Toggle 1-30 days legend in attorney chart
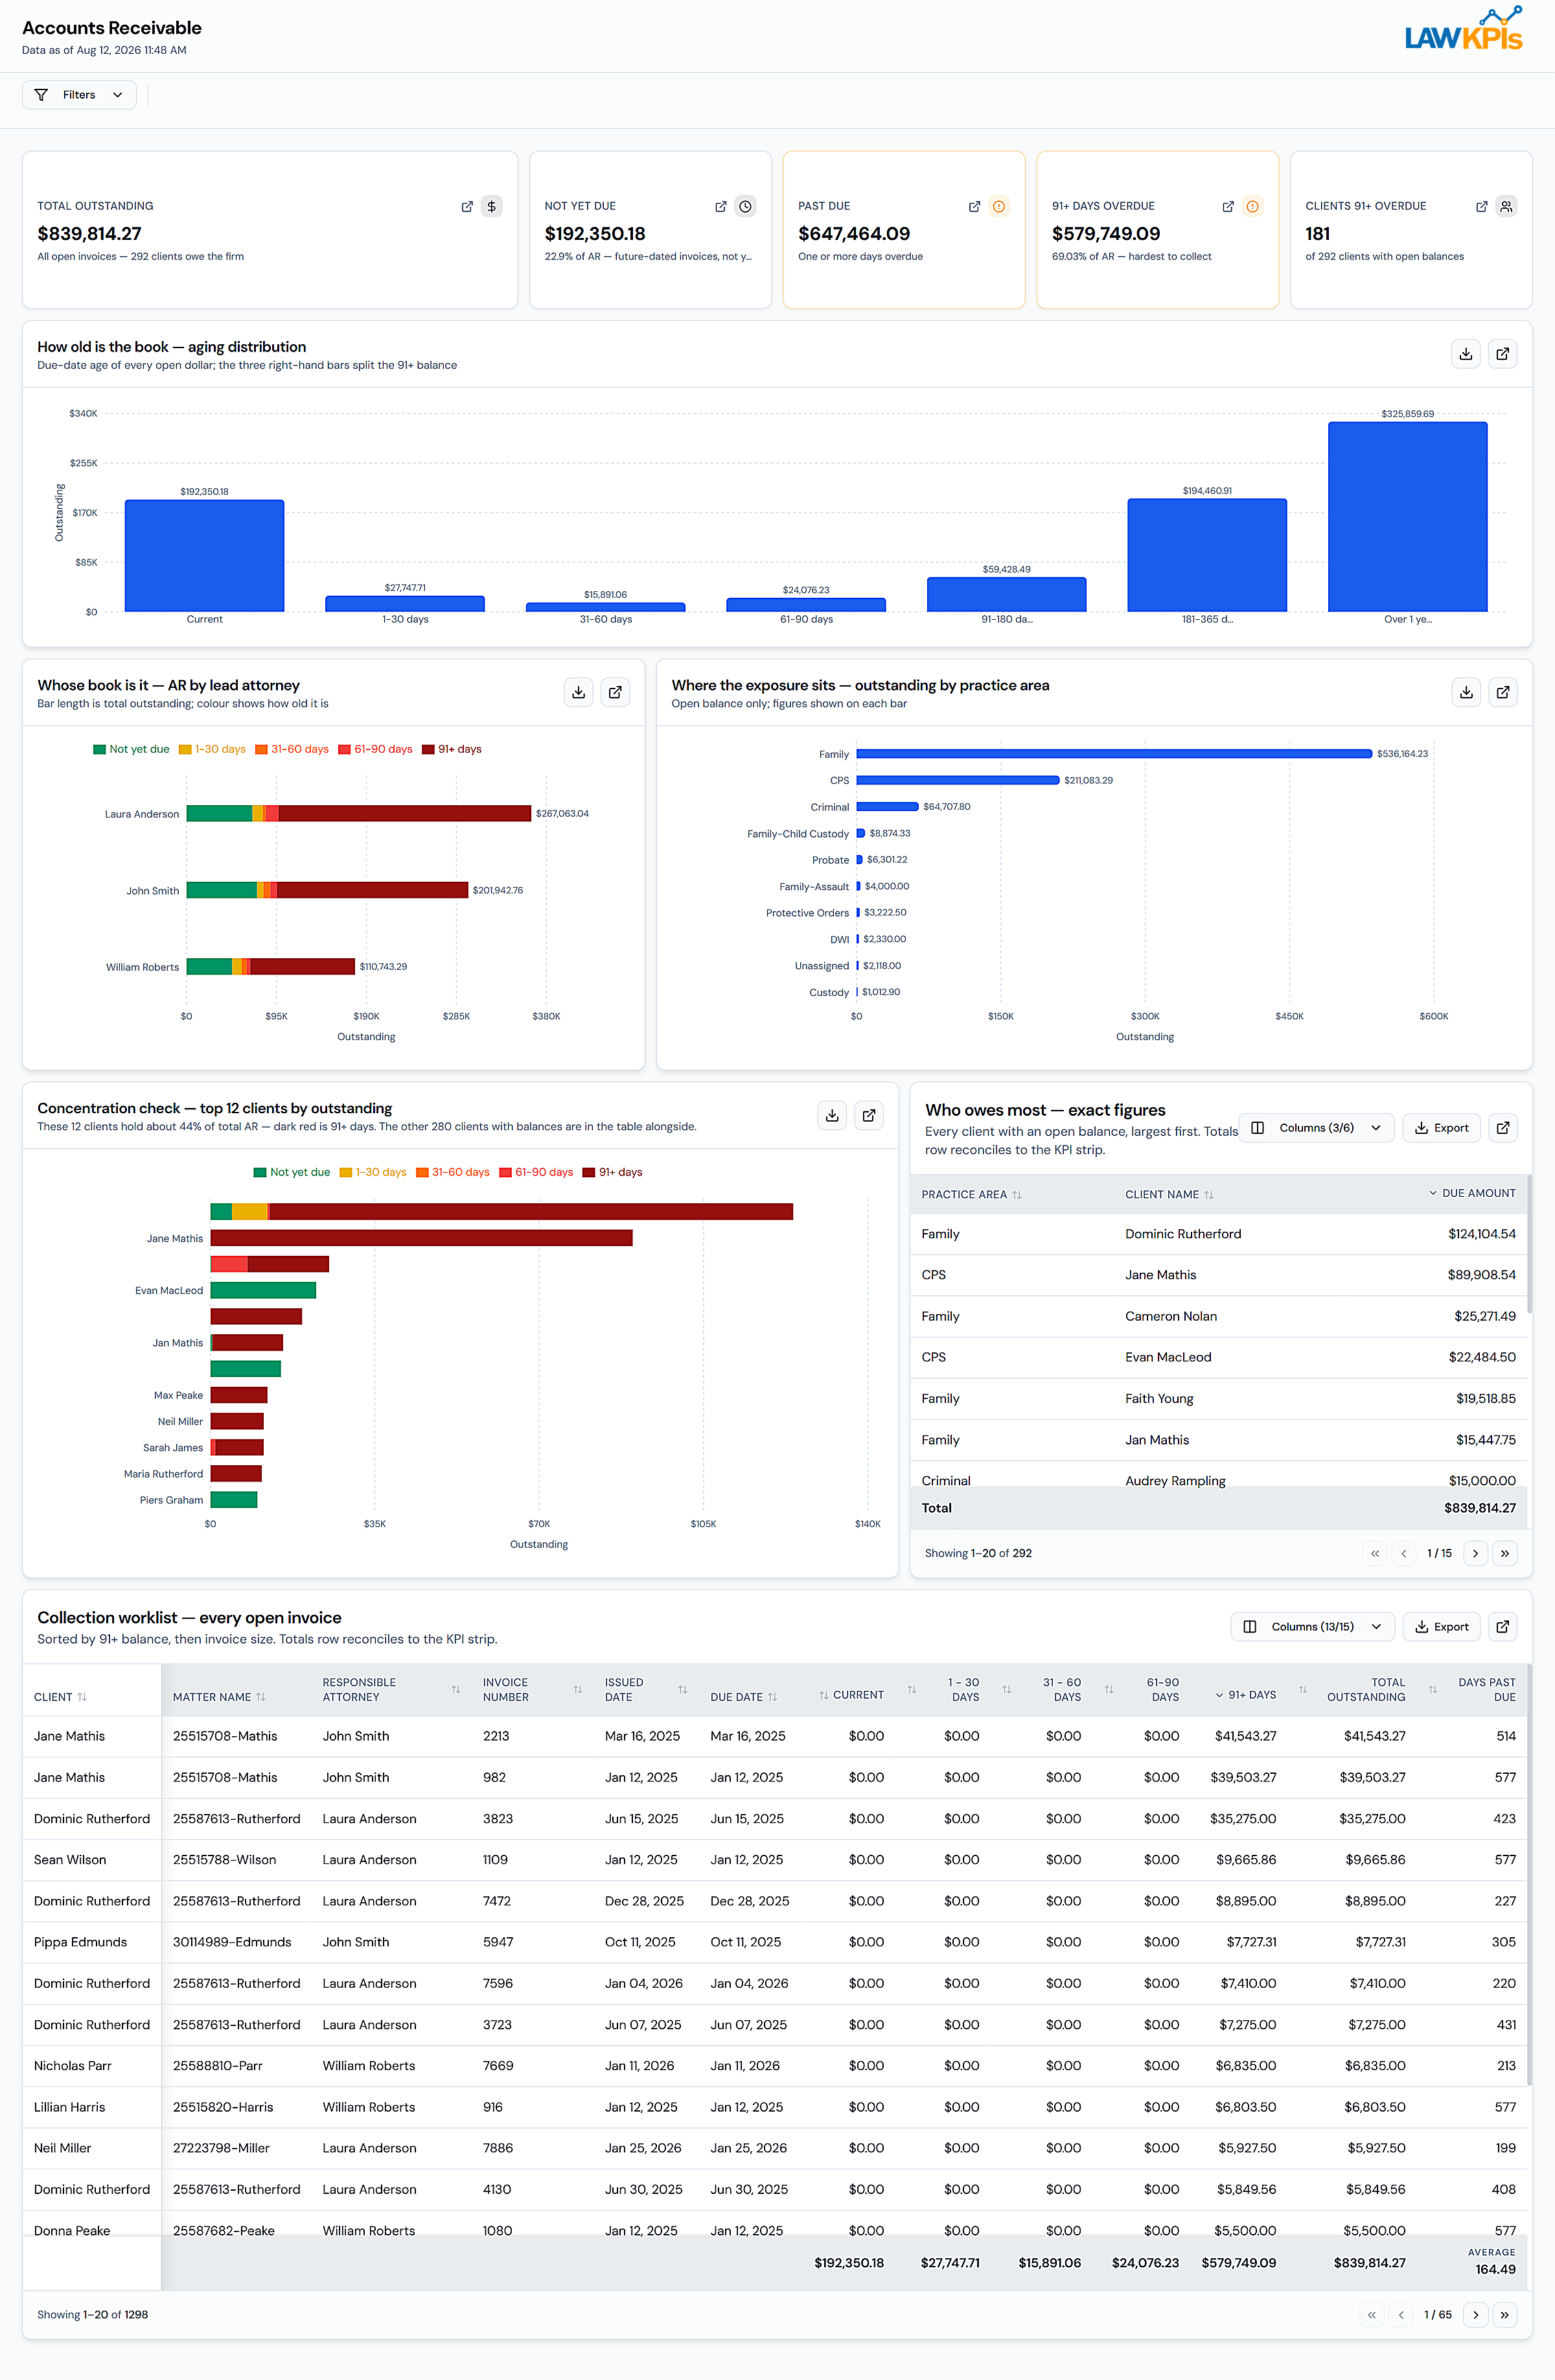1555x2380 pixels. coord(212,749)
